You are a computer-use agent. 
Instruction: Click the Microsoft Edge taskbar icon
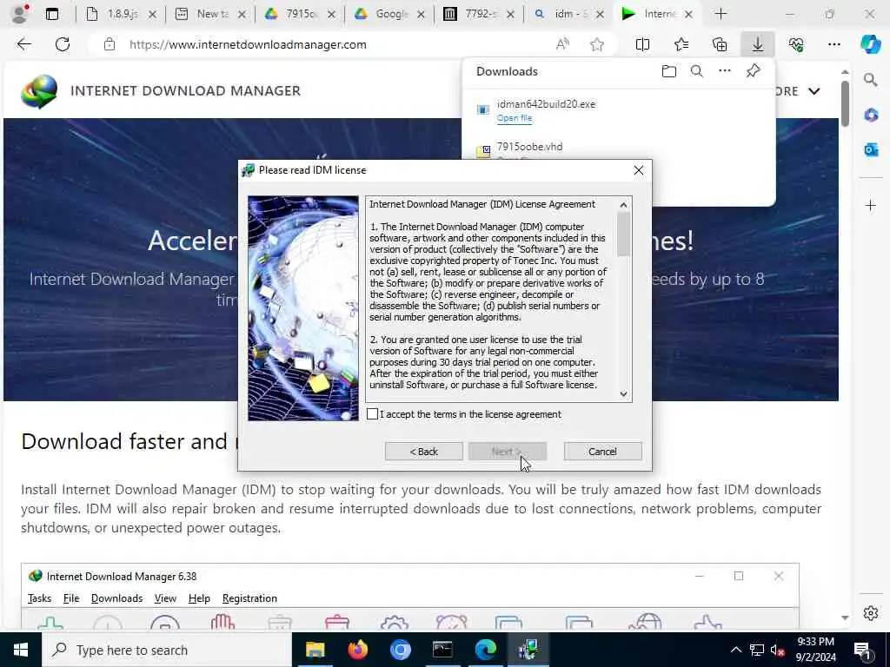[x=485, y=650]
